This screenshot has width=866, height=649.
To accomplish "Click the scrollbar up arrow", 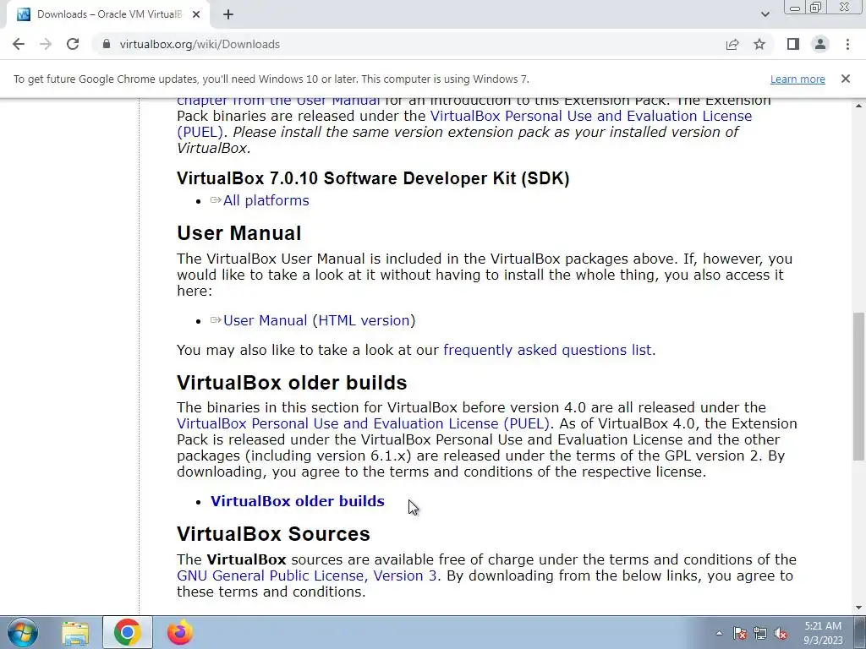I will 858,105.
